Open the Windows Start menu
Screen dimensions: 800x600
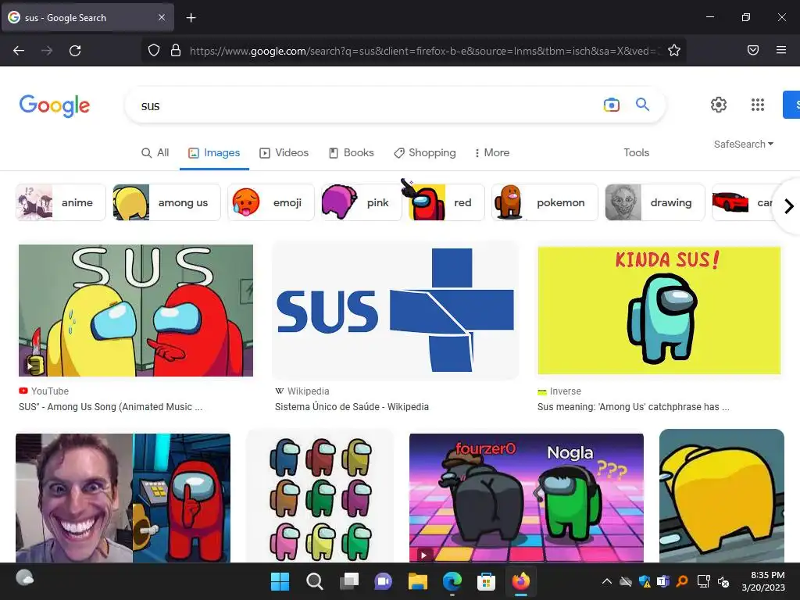(280, 581)
